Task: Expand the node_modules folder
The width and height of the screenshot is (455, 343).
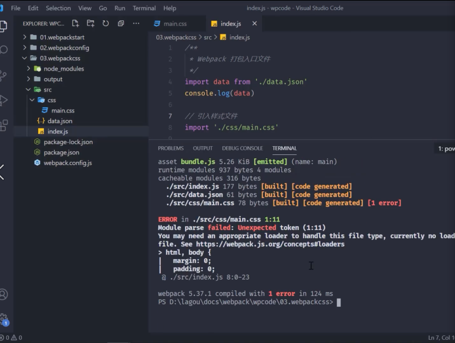Action: tap(29, 69)
